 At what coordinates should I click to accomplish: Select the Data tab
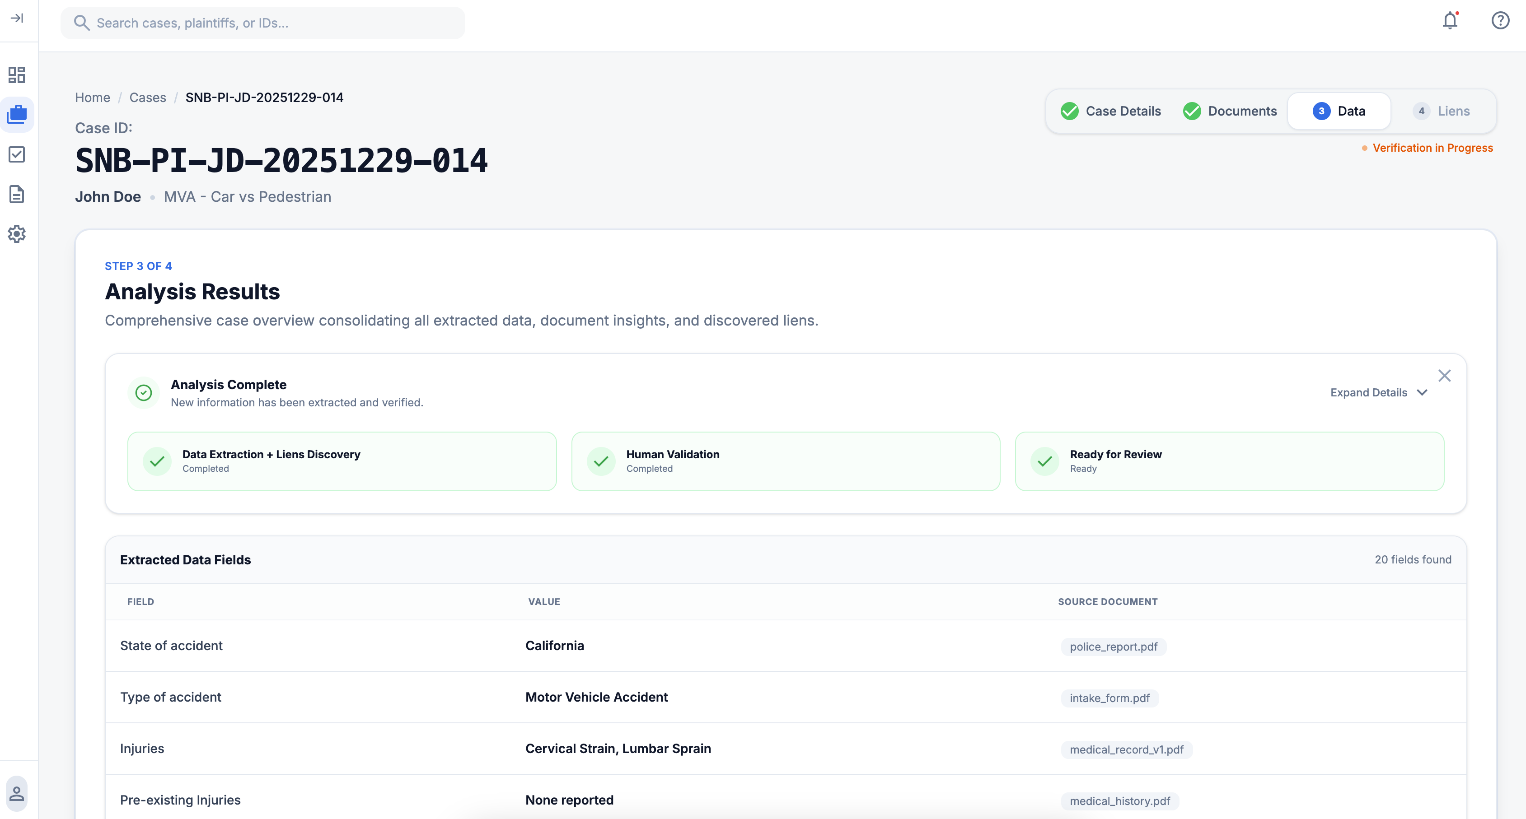pyautogui.click(x=1339, y=111)
